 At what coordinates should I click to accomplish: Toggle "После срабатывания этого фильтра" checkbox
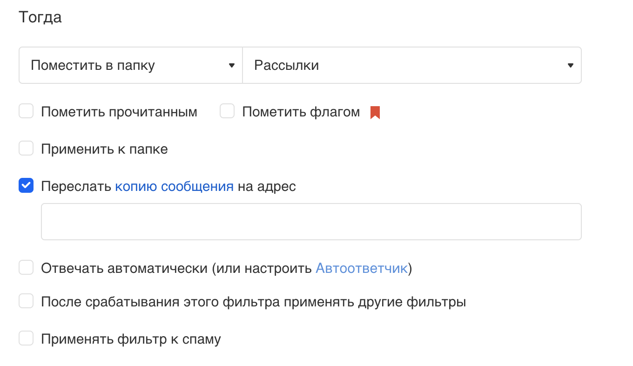click(x=26, y=302)
